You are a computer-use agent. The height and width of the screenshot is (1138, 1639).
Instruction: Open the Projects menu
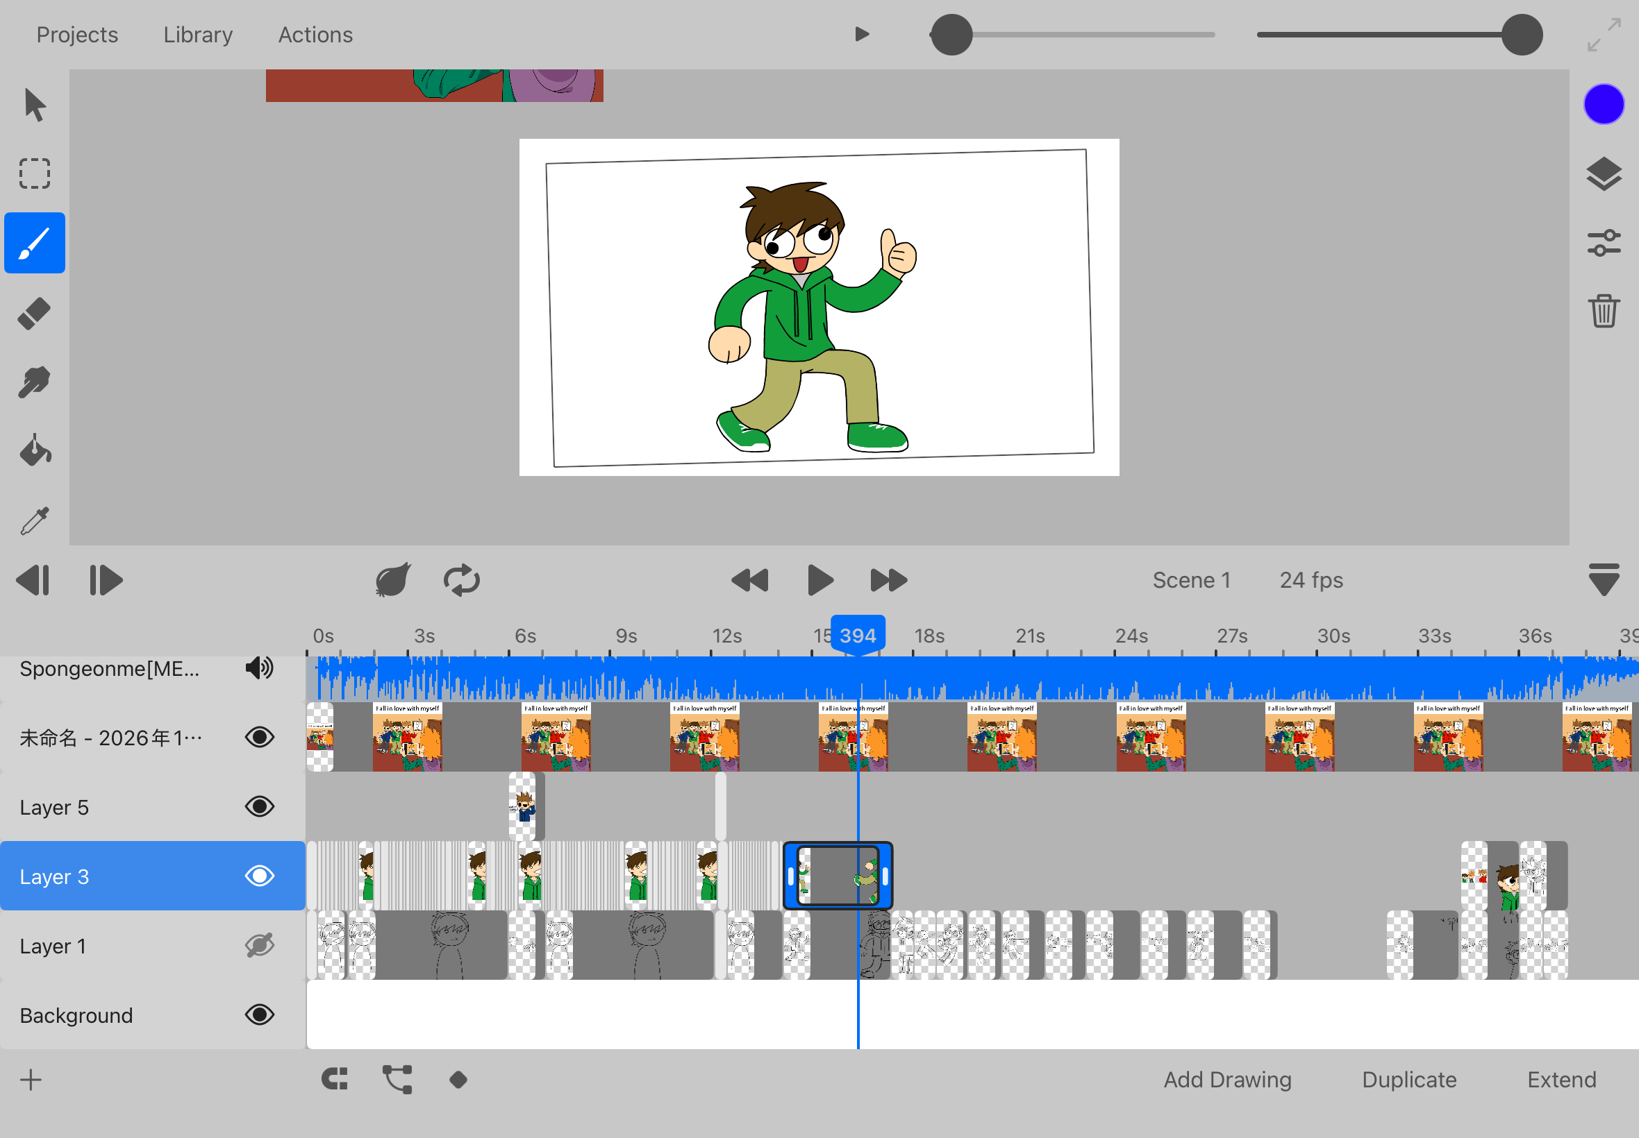77,35
